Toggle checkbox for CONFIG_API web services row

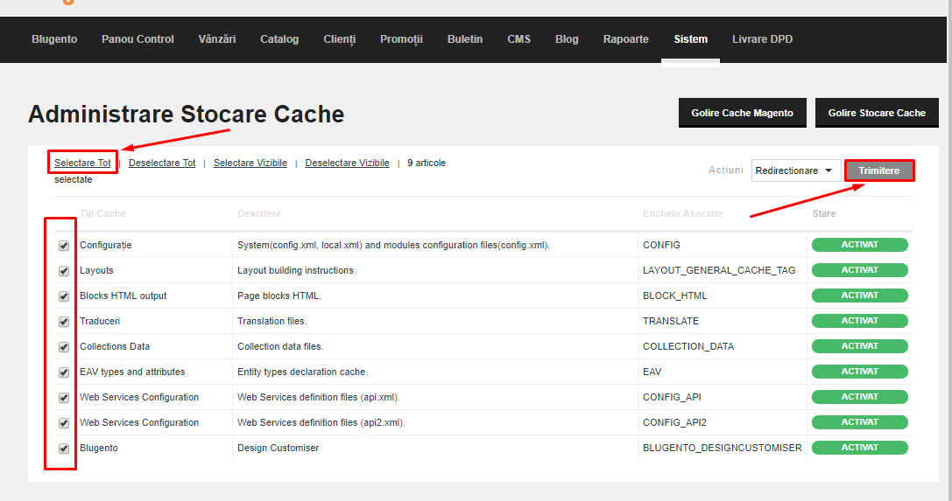[x=64, y=398]
